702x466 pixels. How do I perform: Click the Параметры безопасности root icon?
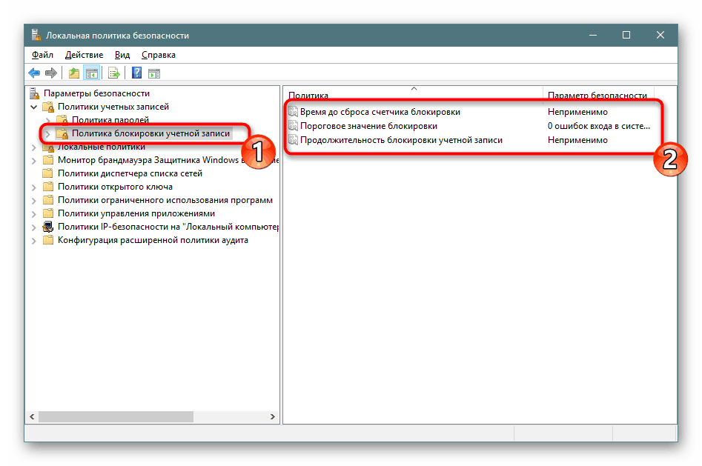click(x=35, y=93)
